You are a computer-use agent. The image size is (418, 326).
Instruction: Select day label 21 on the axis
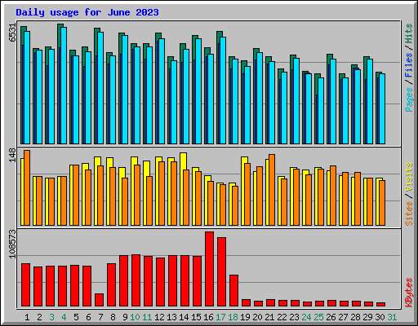pos(269,317)
